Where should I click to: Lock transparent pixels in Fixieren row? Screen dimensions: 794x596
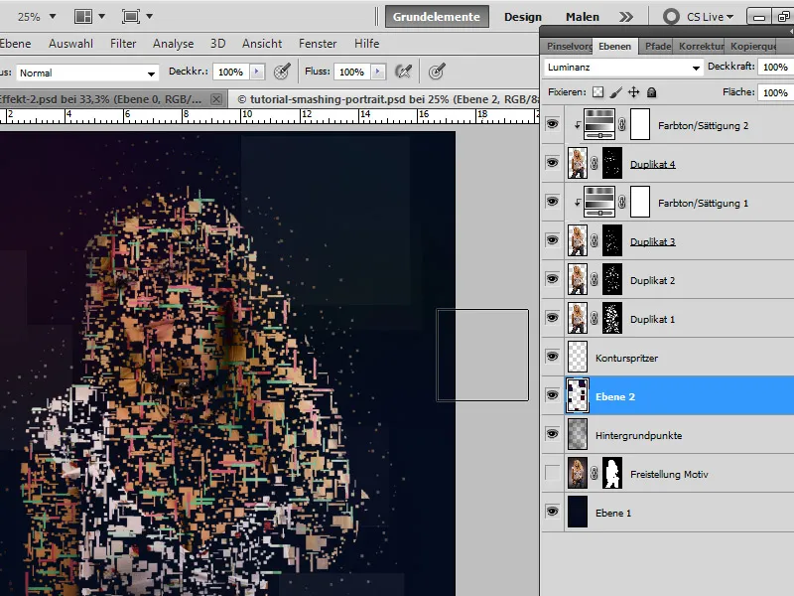[597, 91]
